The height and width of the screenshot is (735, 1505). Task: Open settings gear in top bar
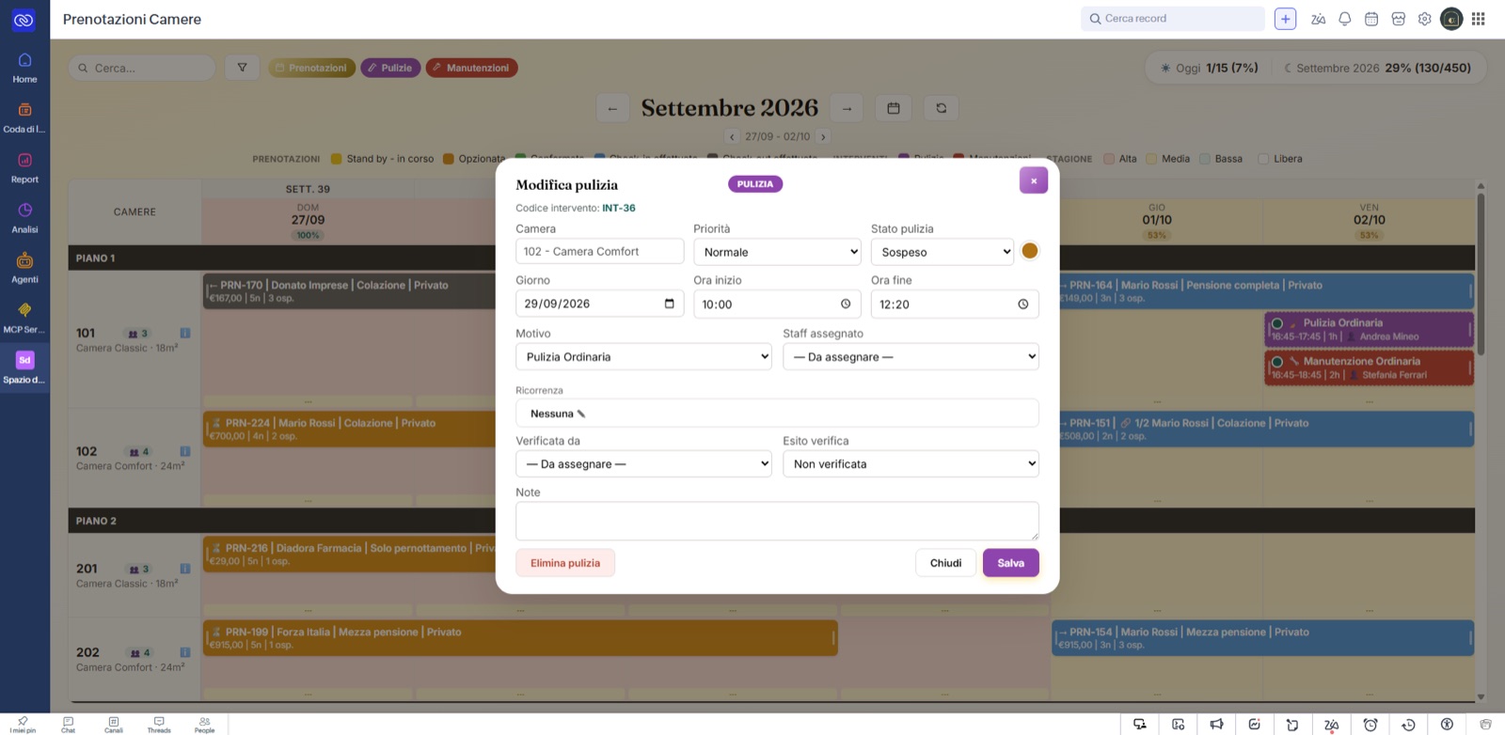click(1424, 19)
